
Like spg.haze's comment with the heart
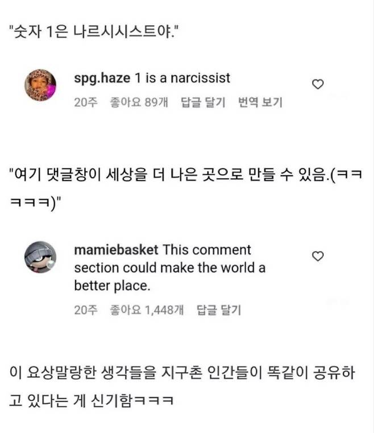(318, 84)
